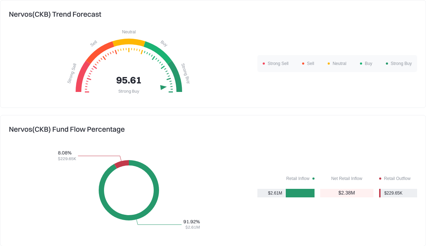This screenshot has height=246, width=426.
Task: Click the Buy legend entry
Action: (366, 64)
